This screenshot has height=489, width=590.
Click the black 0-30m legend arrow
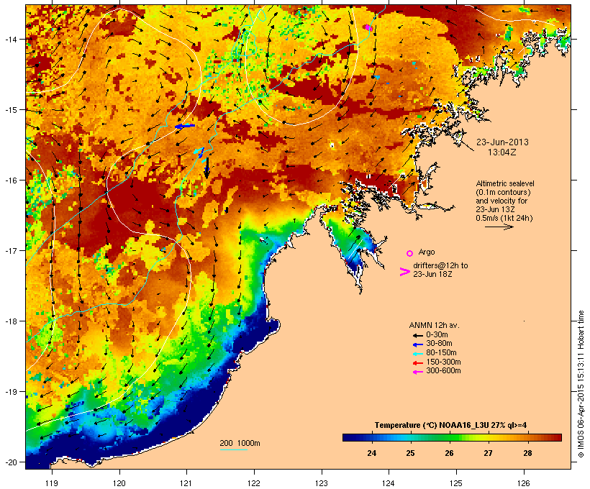coord(417,335)
